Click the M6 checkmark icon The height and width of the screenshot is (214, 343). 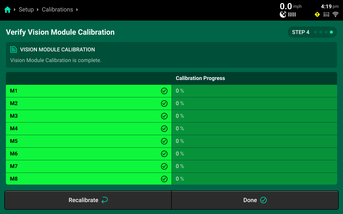coord(164,154)
